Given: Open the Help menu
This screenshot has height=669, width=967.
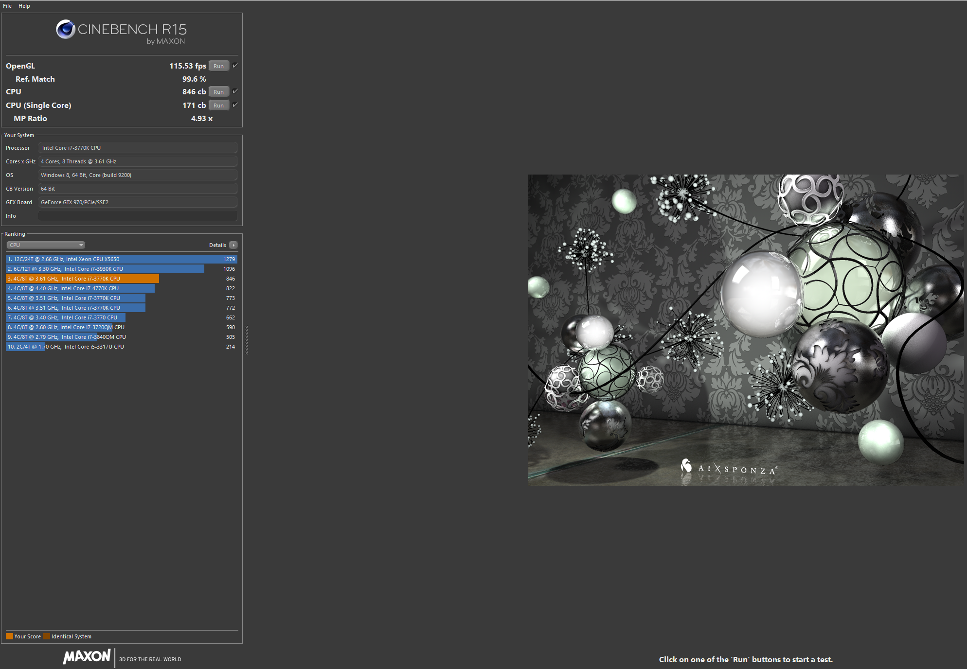Looking at the screenshot, I should pyautogui.click(x=24, y=6).
